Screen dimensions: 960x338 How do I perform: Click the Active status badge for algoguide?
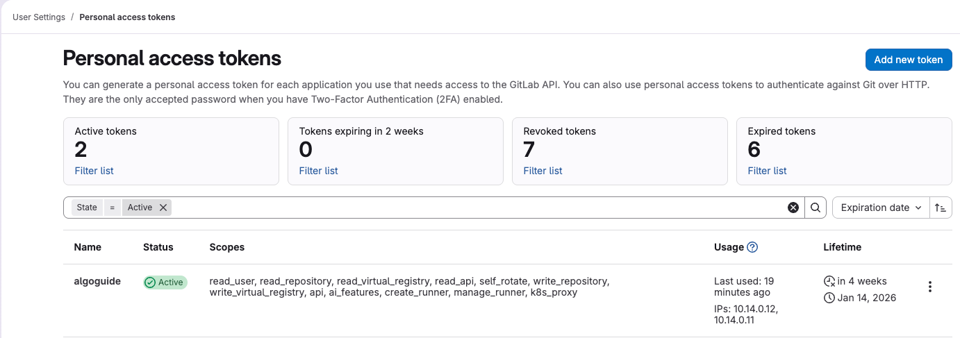pos(165,282)
